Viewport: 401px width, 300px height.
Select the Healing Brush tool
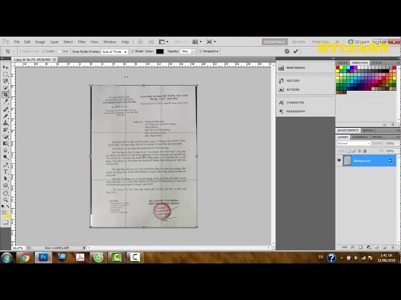click(x=6, y=110)
